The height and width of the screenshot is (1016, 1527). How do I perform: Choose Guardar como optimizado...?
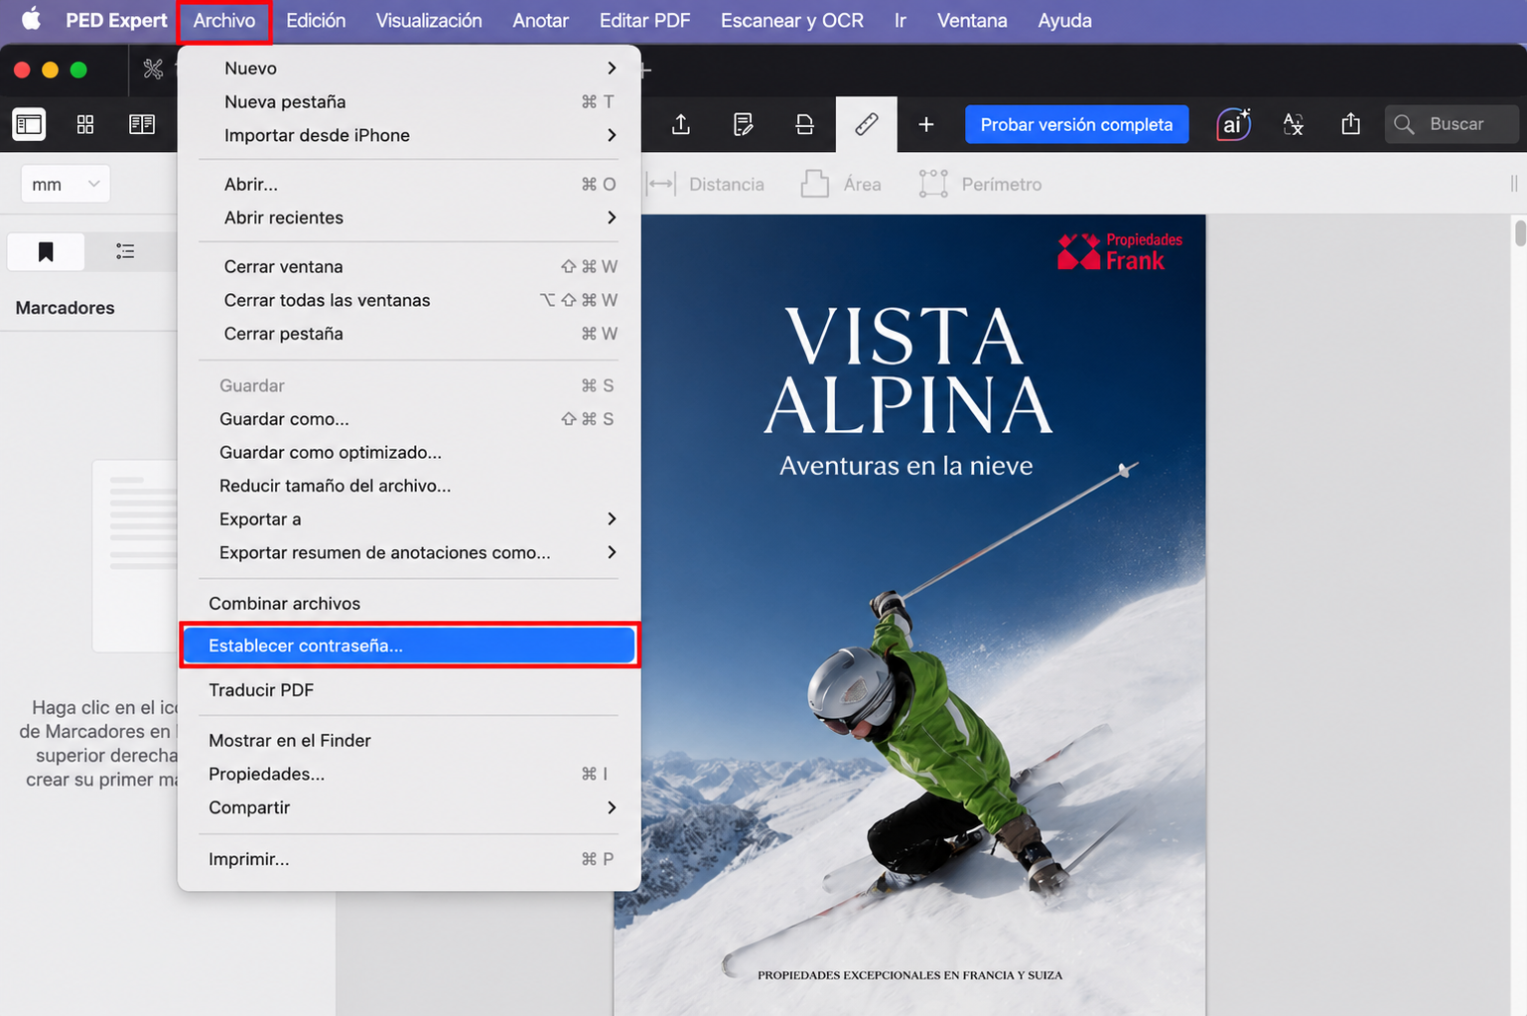tap(408, 452)
